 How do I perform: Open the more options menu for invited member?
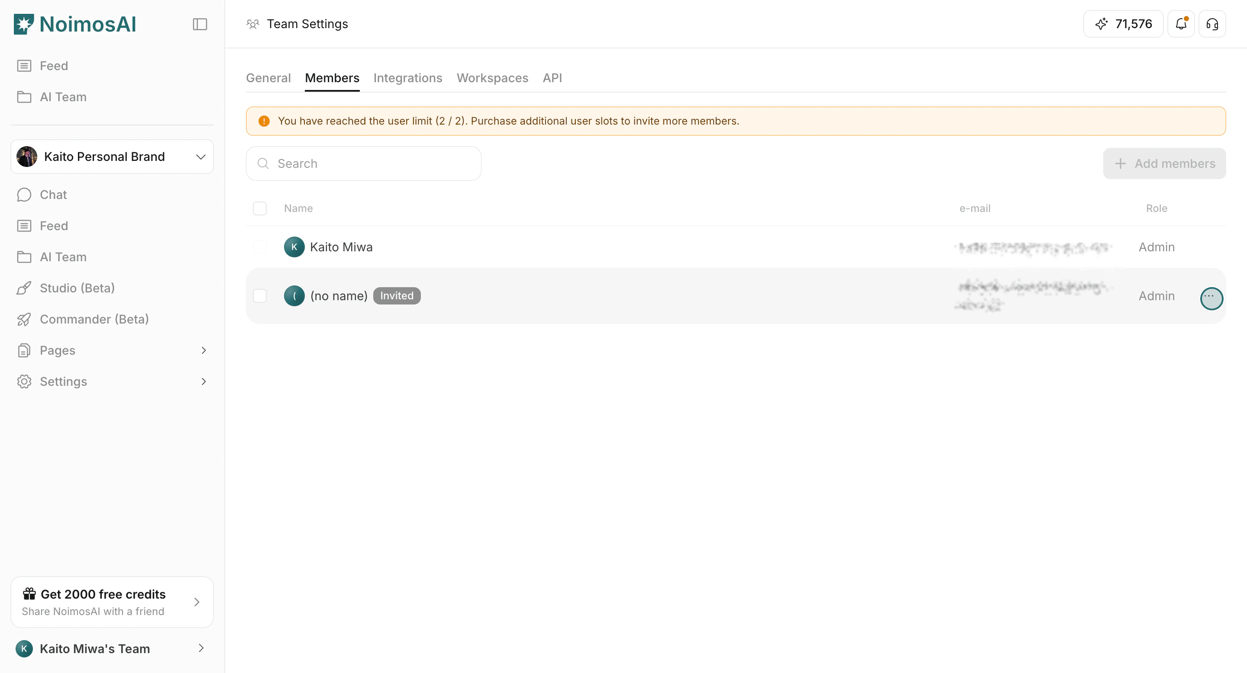click(x=1211, y=298)
